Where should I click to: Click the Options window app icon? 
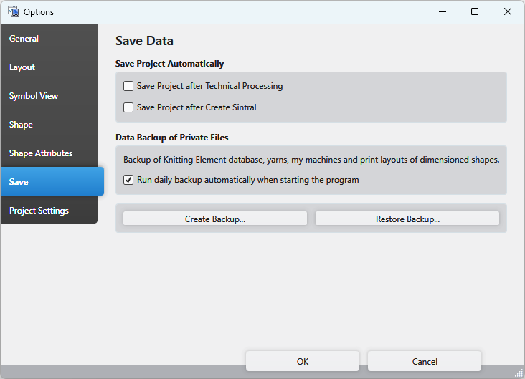(13, 11)
